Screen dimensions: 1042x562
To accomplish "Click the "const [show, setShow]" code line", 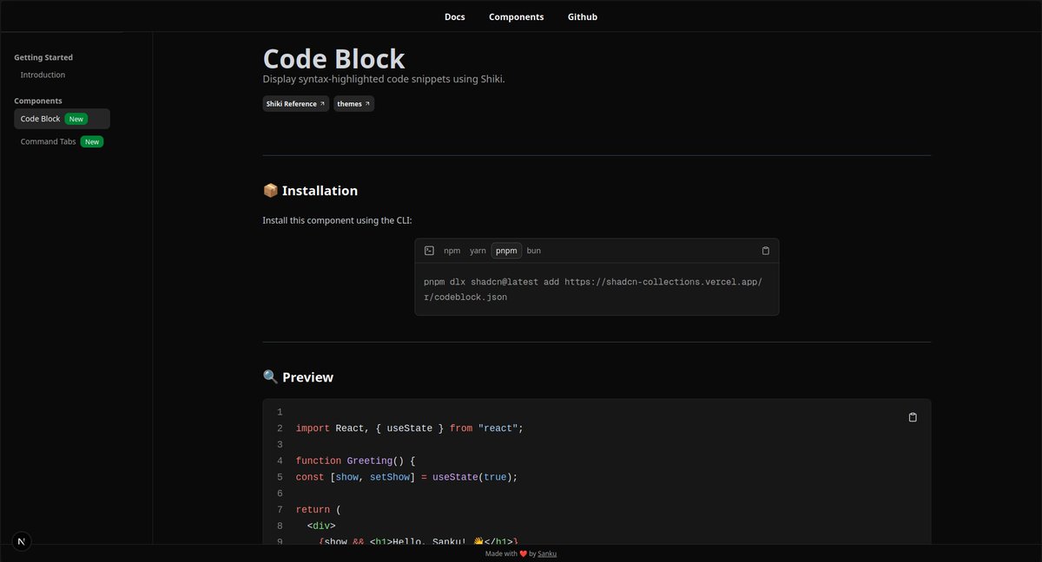I will pyautogui.click(x=406, y=477).
